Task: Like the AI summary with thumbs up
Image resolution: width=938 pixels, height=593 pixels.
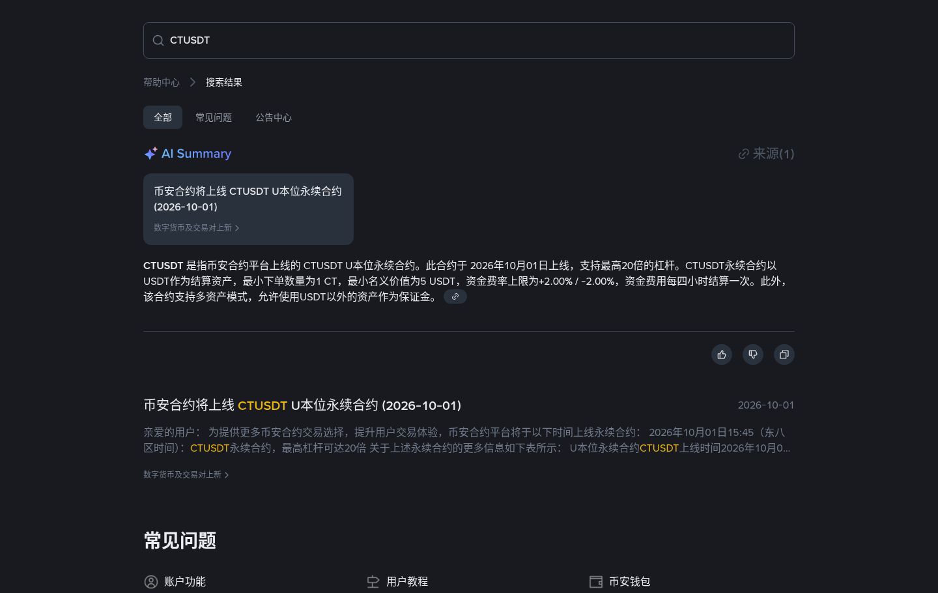Action: point(722,354)
